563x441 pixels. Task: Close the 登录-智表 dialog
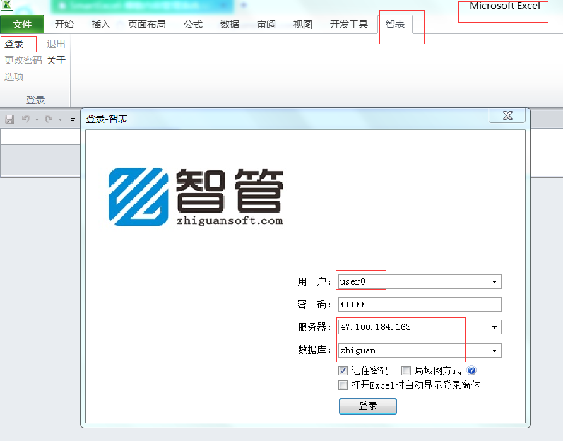coord(507,115)
